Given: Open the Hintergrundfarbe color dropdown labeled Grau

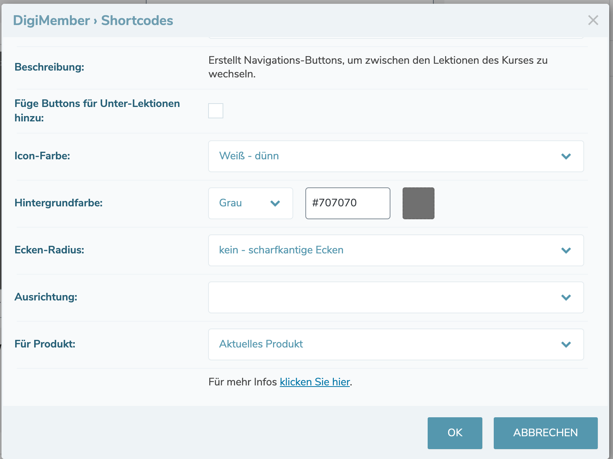Looking at the screenshot, I should pyautogui.click(x=250, y=203).
